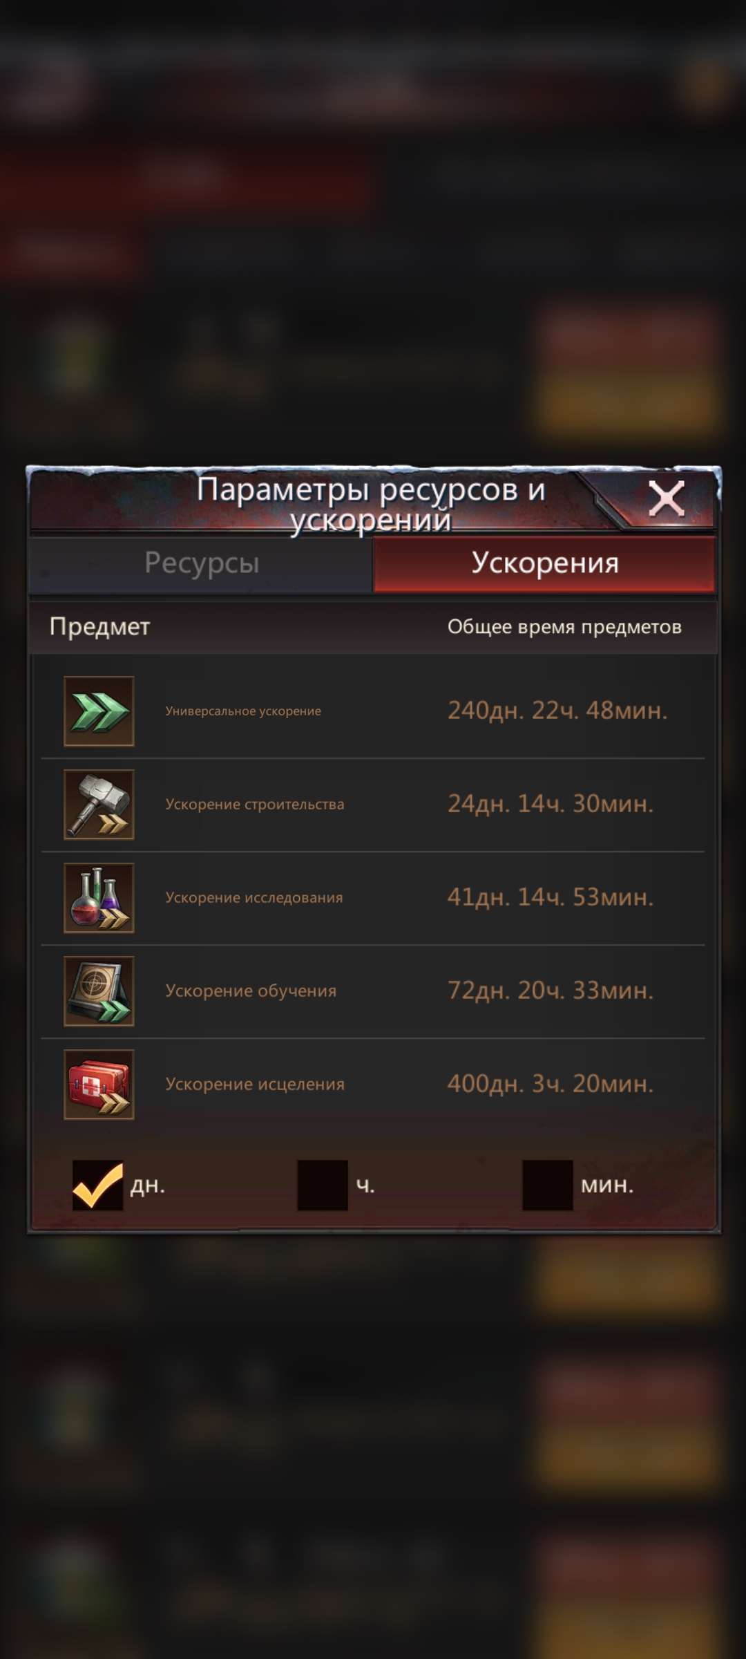Screen dimensions: 746x1659
Task: Click the Ускорение обучения label
Action: (x=251, y=991)
